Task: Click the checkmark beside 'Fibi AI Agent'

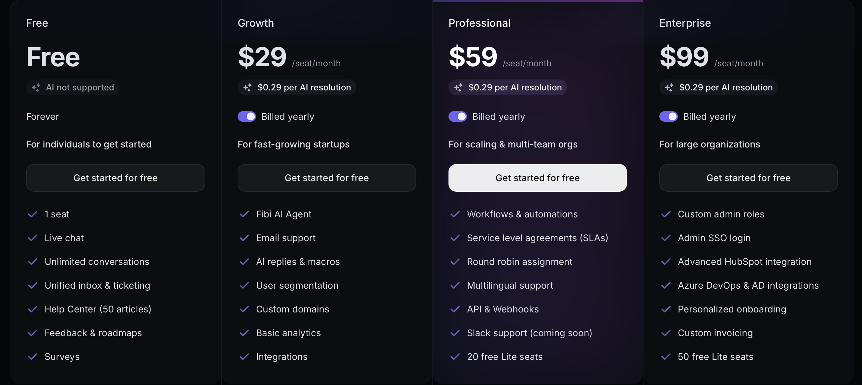Action: coord(244,214)
